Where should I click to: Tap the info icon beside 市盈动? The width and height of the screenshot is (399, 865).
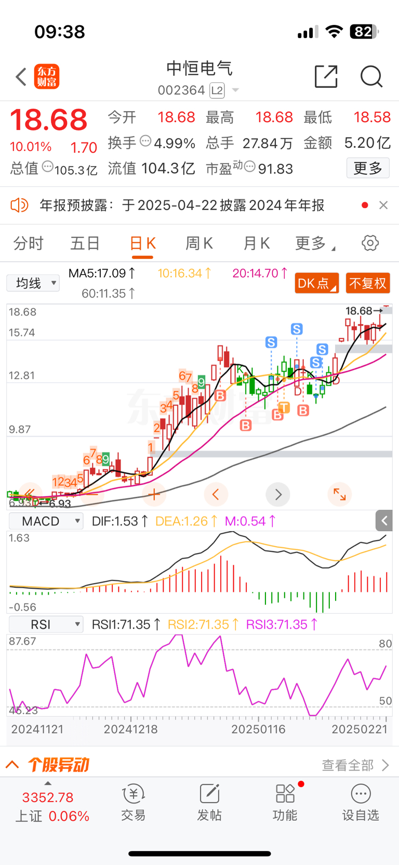point(249,167)
